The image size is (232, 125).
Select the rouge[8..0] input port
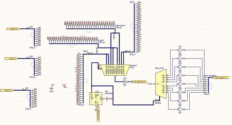pos(13,29)
